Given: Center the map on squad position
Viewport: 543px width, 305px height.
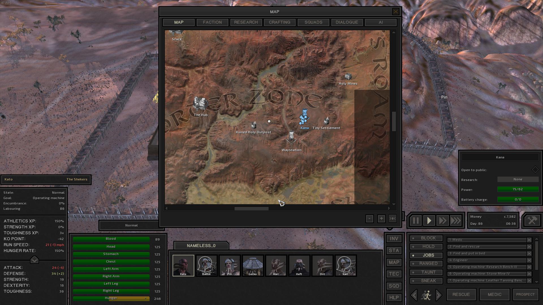Looking at the screenshot, I should 393,219.
